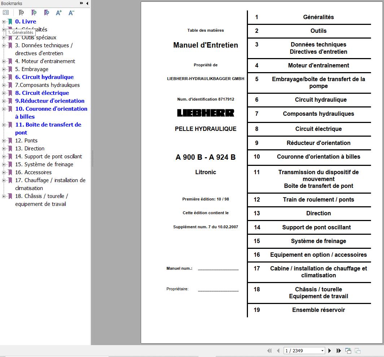Increase bookmark font size with A+

pos(59,13)
